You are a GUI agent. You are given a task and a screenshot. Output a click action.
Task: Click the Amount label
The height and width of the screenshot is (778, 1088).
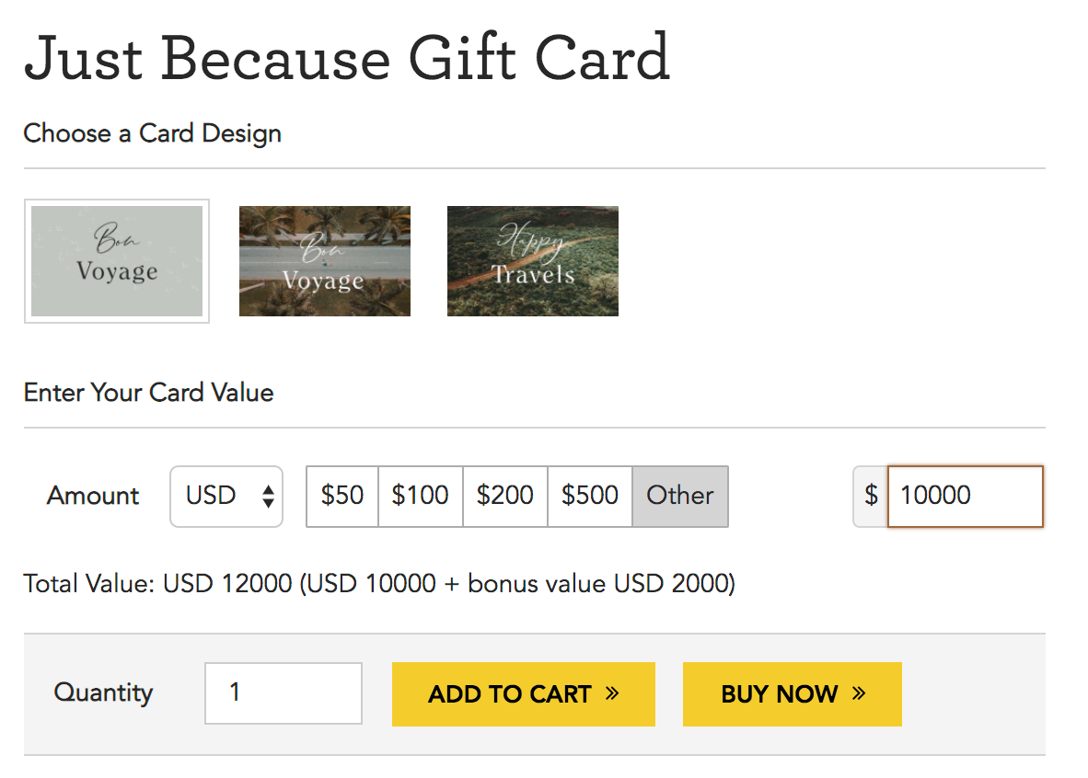(93, 497)
